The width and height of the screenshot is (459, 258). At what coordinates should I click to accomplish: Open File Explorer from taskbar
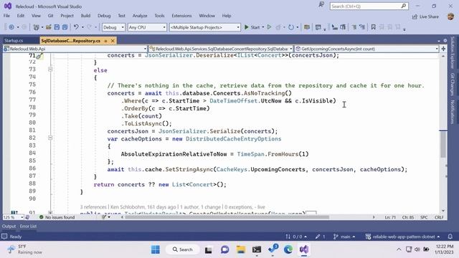[x=241, y=249]
